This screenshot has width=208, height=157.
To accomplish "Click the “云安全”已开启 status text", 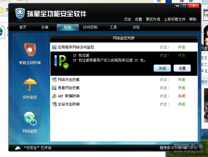I will tap(37, 148).
